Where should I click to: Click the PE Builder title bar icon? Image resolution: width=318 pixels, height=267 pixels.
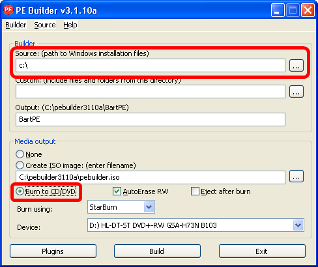point(8,10)
